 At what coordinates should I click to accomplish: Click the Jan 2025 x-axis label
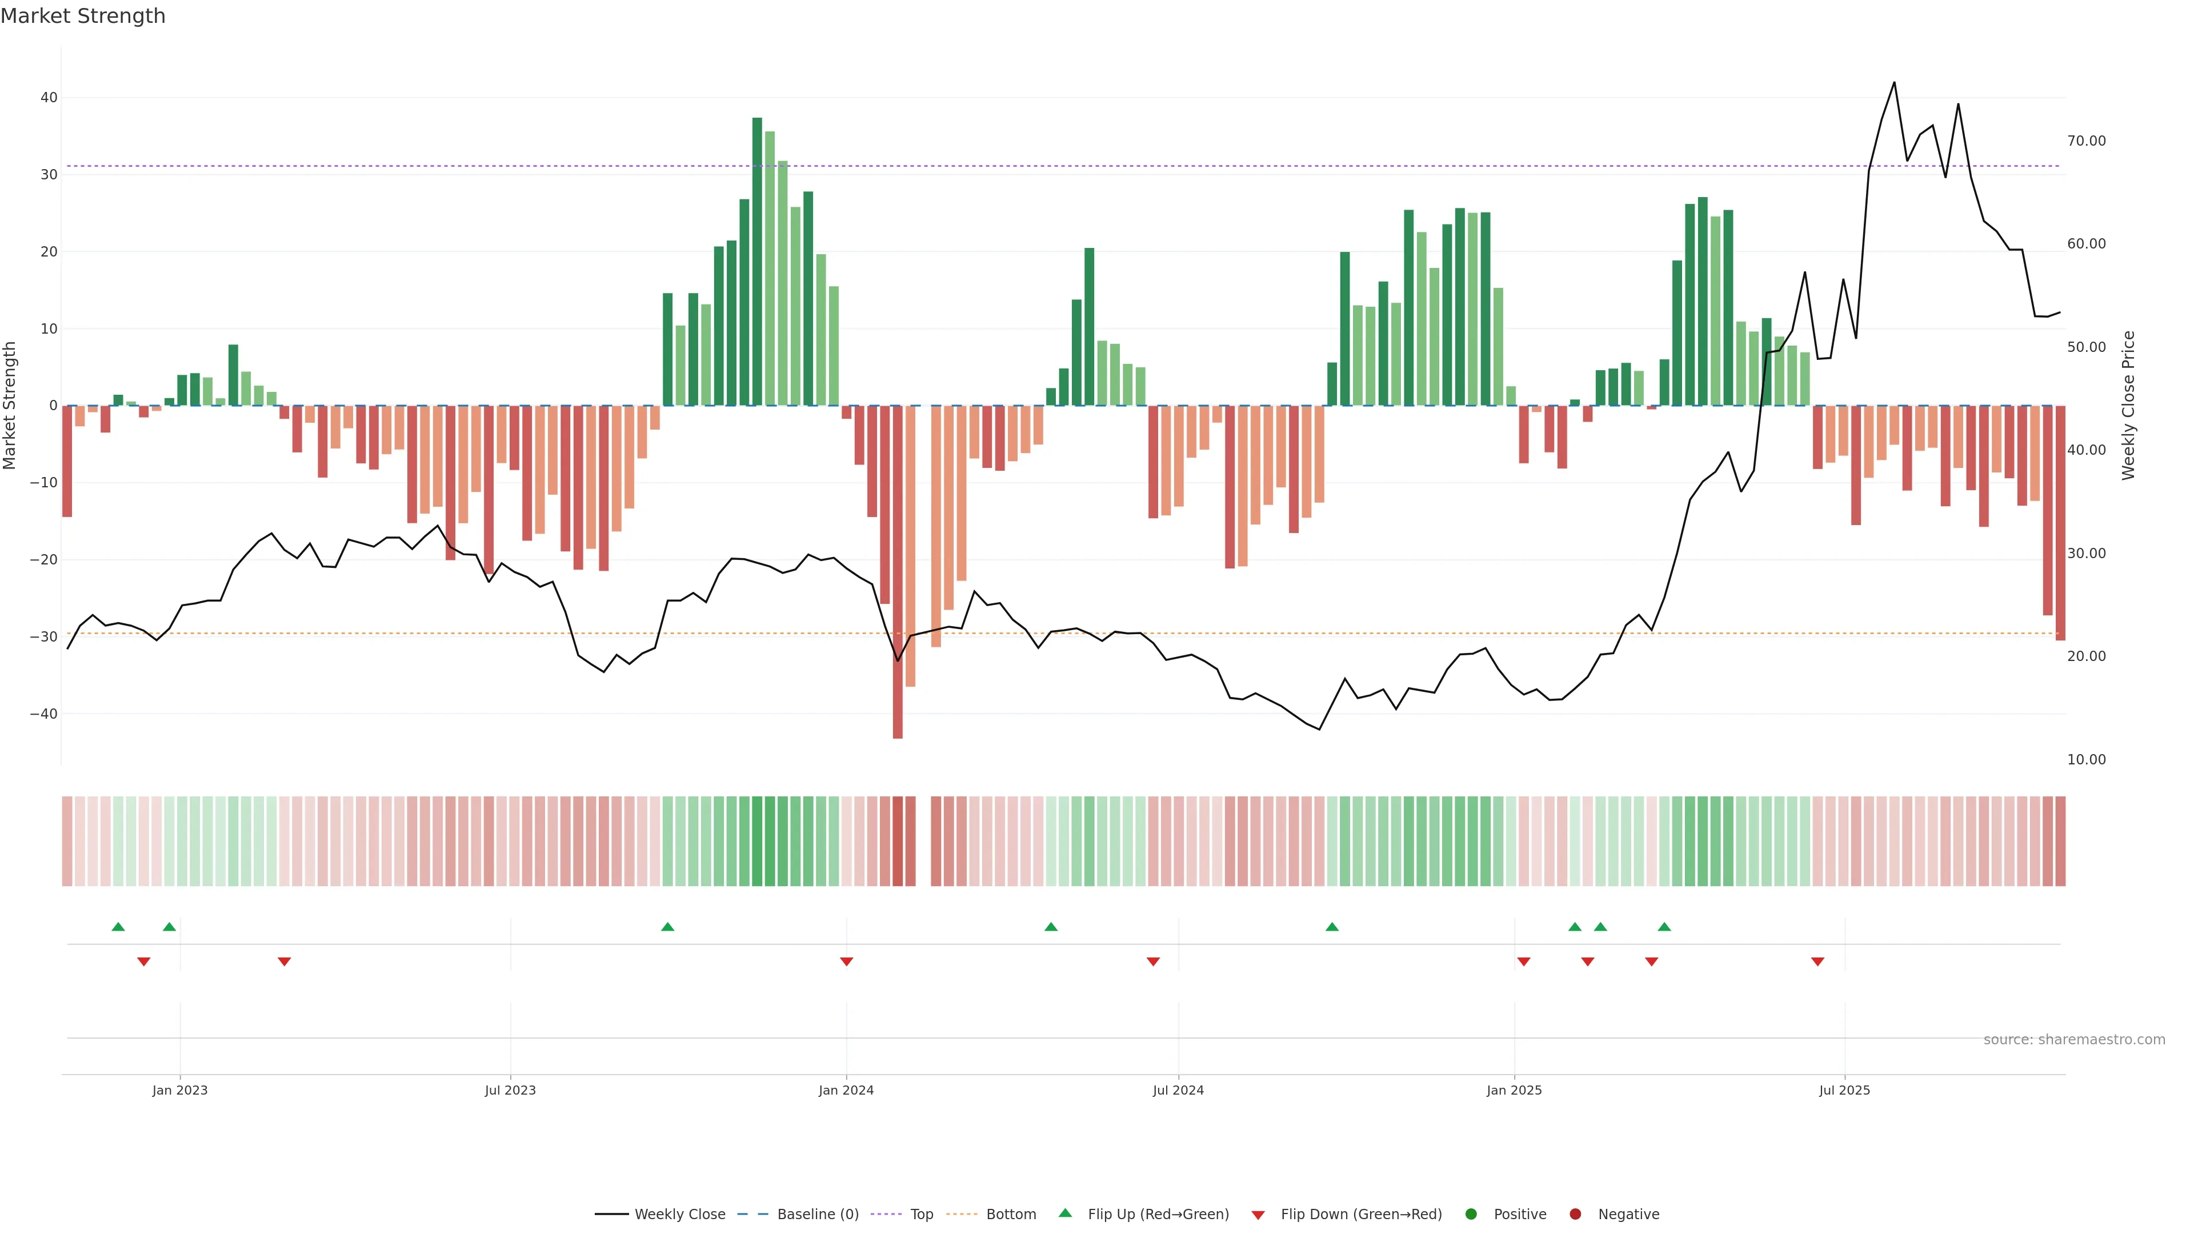(1514, 1090)
